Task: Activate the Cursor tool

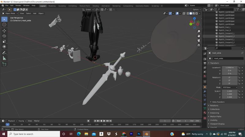Action: [4, 25]
